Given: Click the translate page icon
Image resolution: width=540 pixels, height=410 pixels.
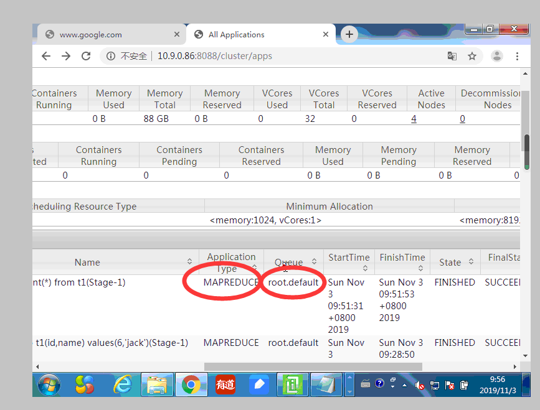Looking at the screenshot, I should [452, 56].
